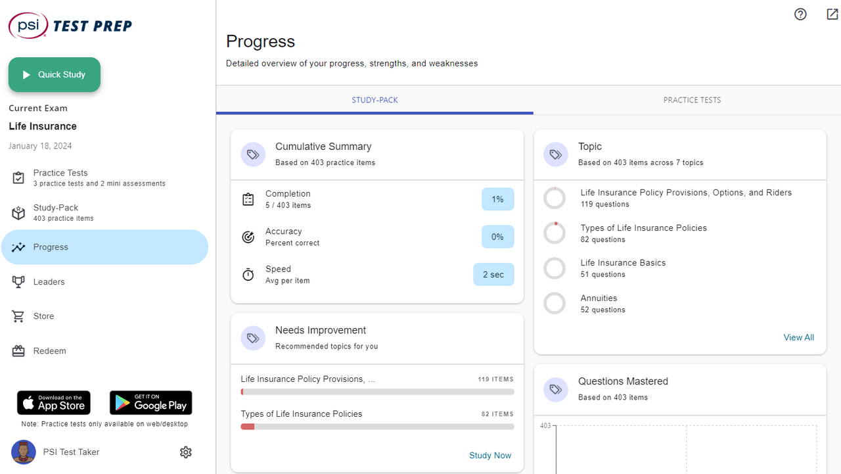
Task: Open Study-Pack from the sidebar
Action: click(x=63, y=212)
